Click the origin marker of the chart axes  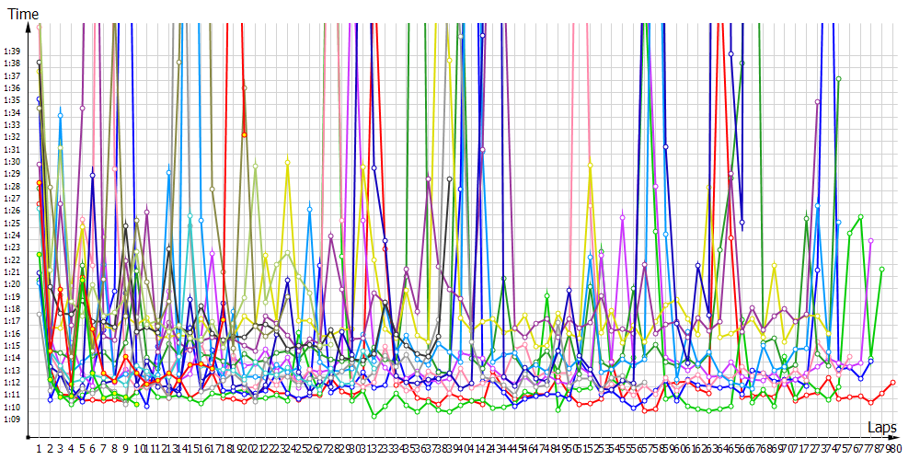[29, 437]
